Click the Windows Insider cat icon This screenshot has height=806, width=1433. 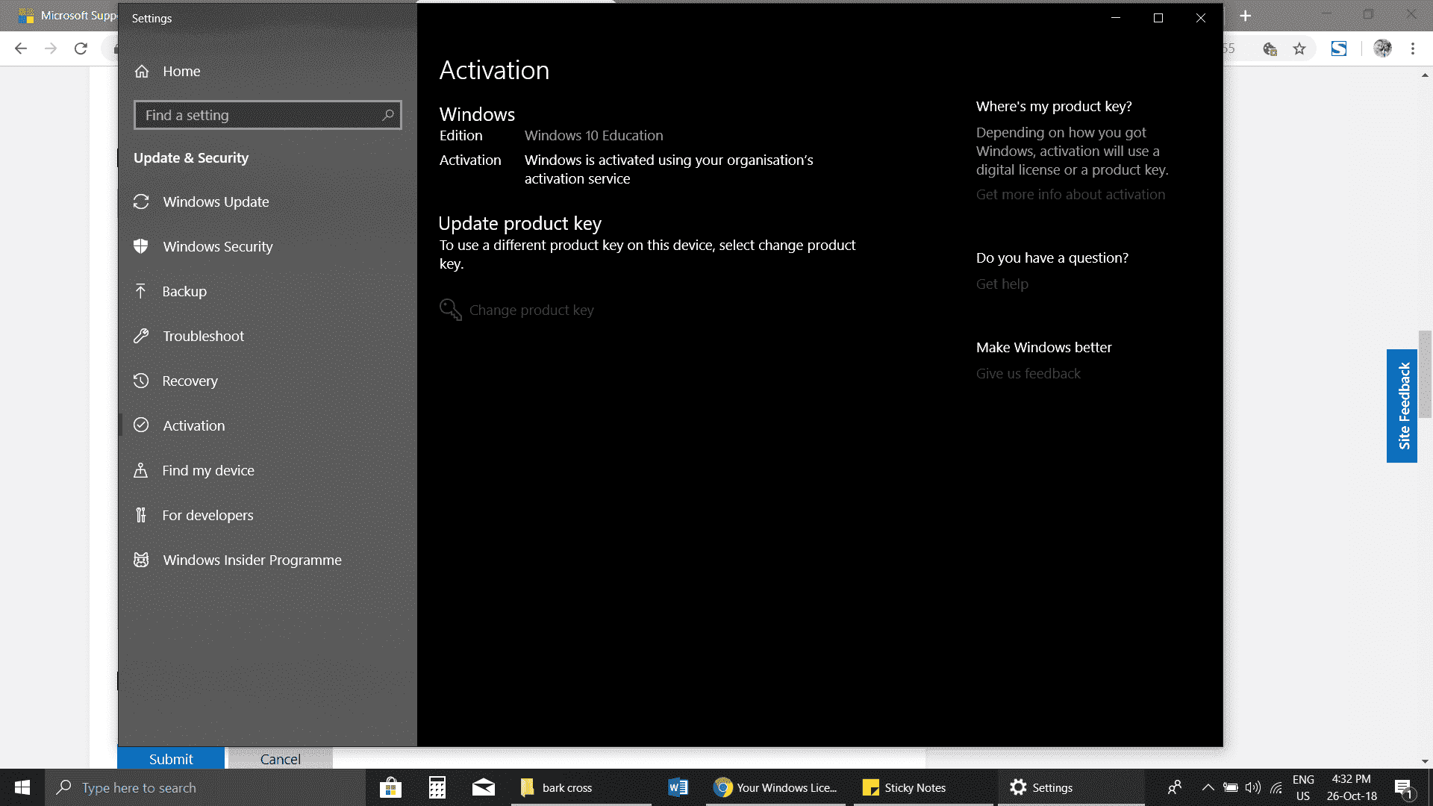[141, 560]
